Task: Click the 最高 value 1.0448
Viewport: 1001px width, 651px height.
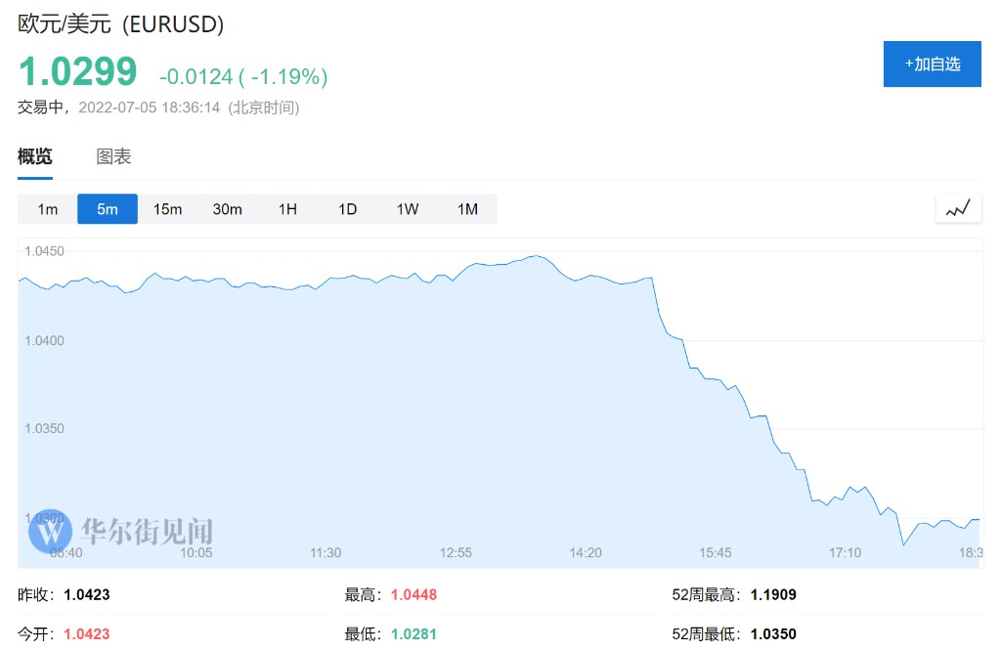Action: click(x=413, y=594)
